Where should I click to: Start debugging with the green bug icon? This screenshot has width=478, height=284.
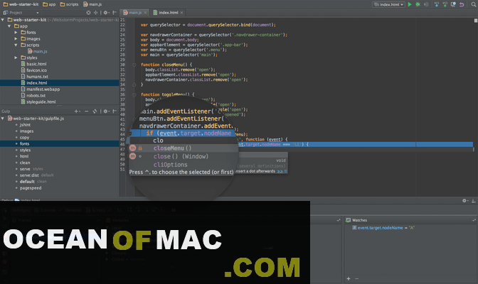tap(418, 4)
